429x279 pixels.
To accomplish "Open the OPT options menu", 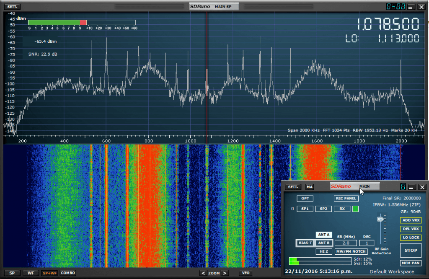I will click(x=305, y=198).
